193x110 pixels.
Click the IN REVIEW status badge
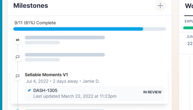coord(152,92)
